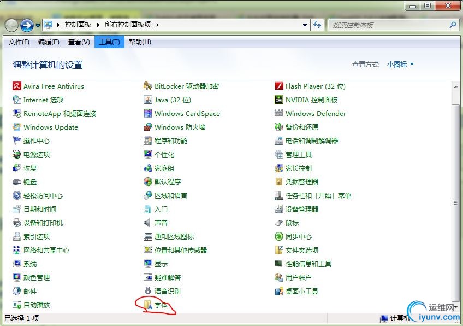Open 默认程序 icon

(147, 182)
